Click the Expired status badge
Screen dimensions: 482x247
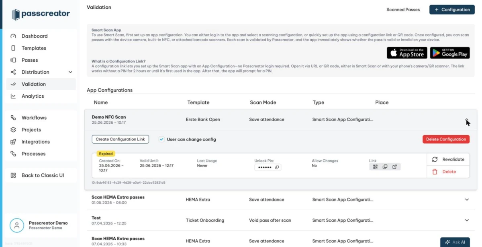tap(106, 154)
